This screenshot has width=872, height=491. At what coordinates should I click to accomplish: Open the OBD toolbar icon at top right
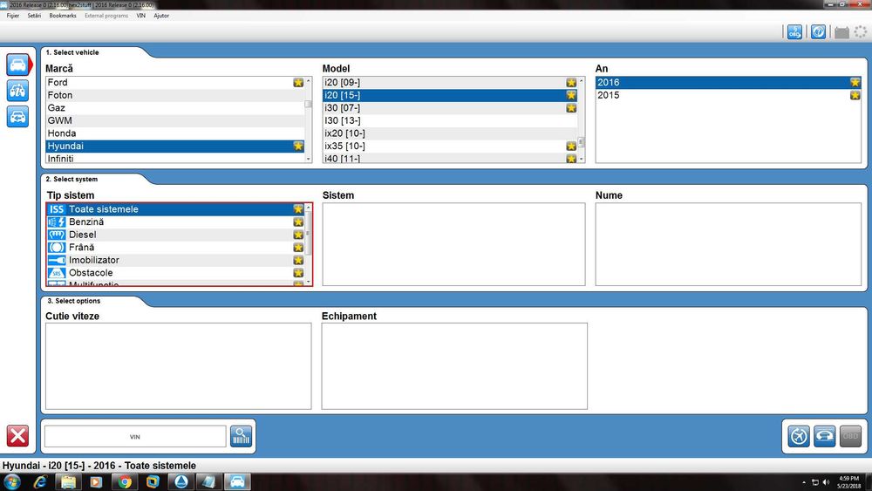[794, 32]
